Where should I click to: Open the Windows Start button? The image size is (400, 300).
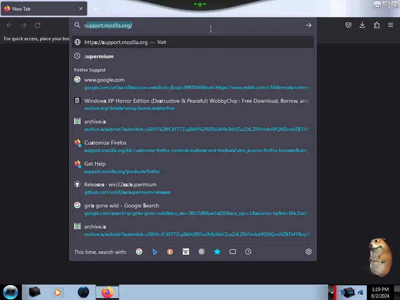pyautogui.click(x=11, y=292)
